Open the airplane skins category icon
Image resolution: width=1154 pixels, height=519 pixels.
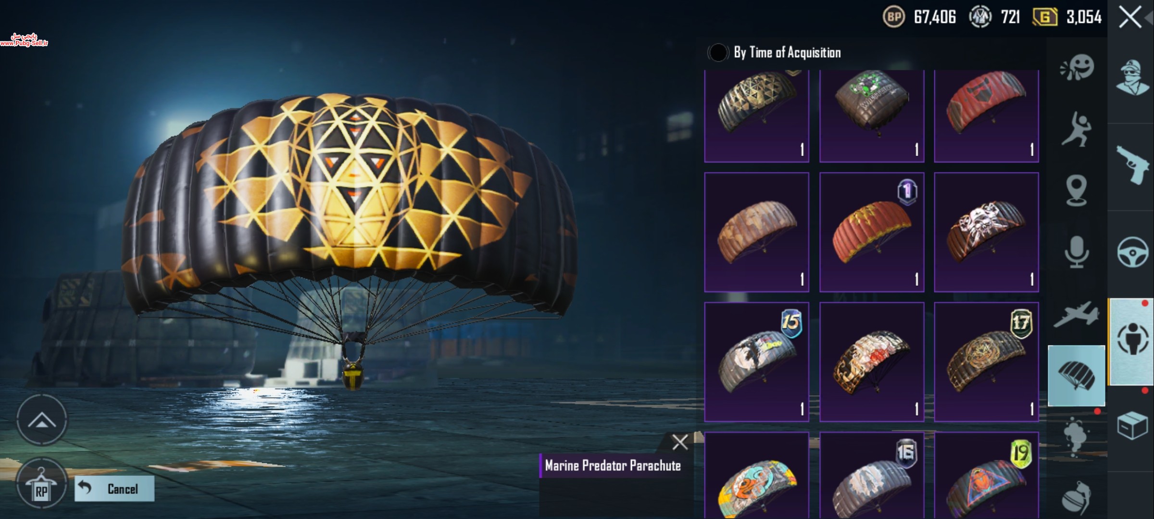[x=1077, y=314]
